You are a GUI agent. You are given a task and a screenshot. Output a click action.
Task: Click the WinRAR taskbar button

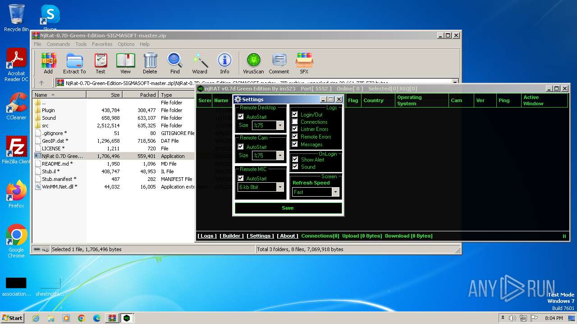112,318
